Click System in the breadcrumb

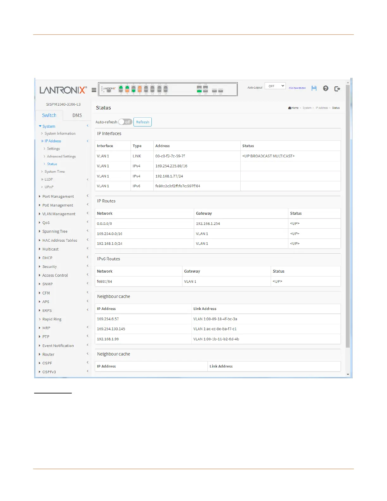(307, 108)
